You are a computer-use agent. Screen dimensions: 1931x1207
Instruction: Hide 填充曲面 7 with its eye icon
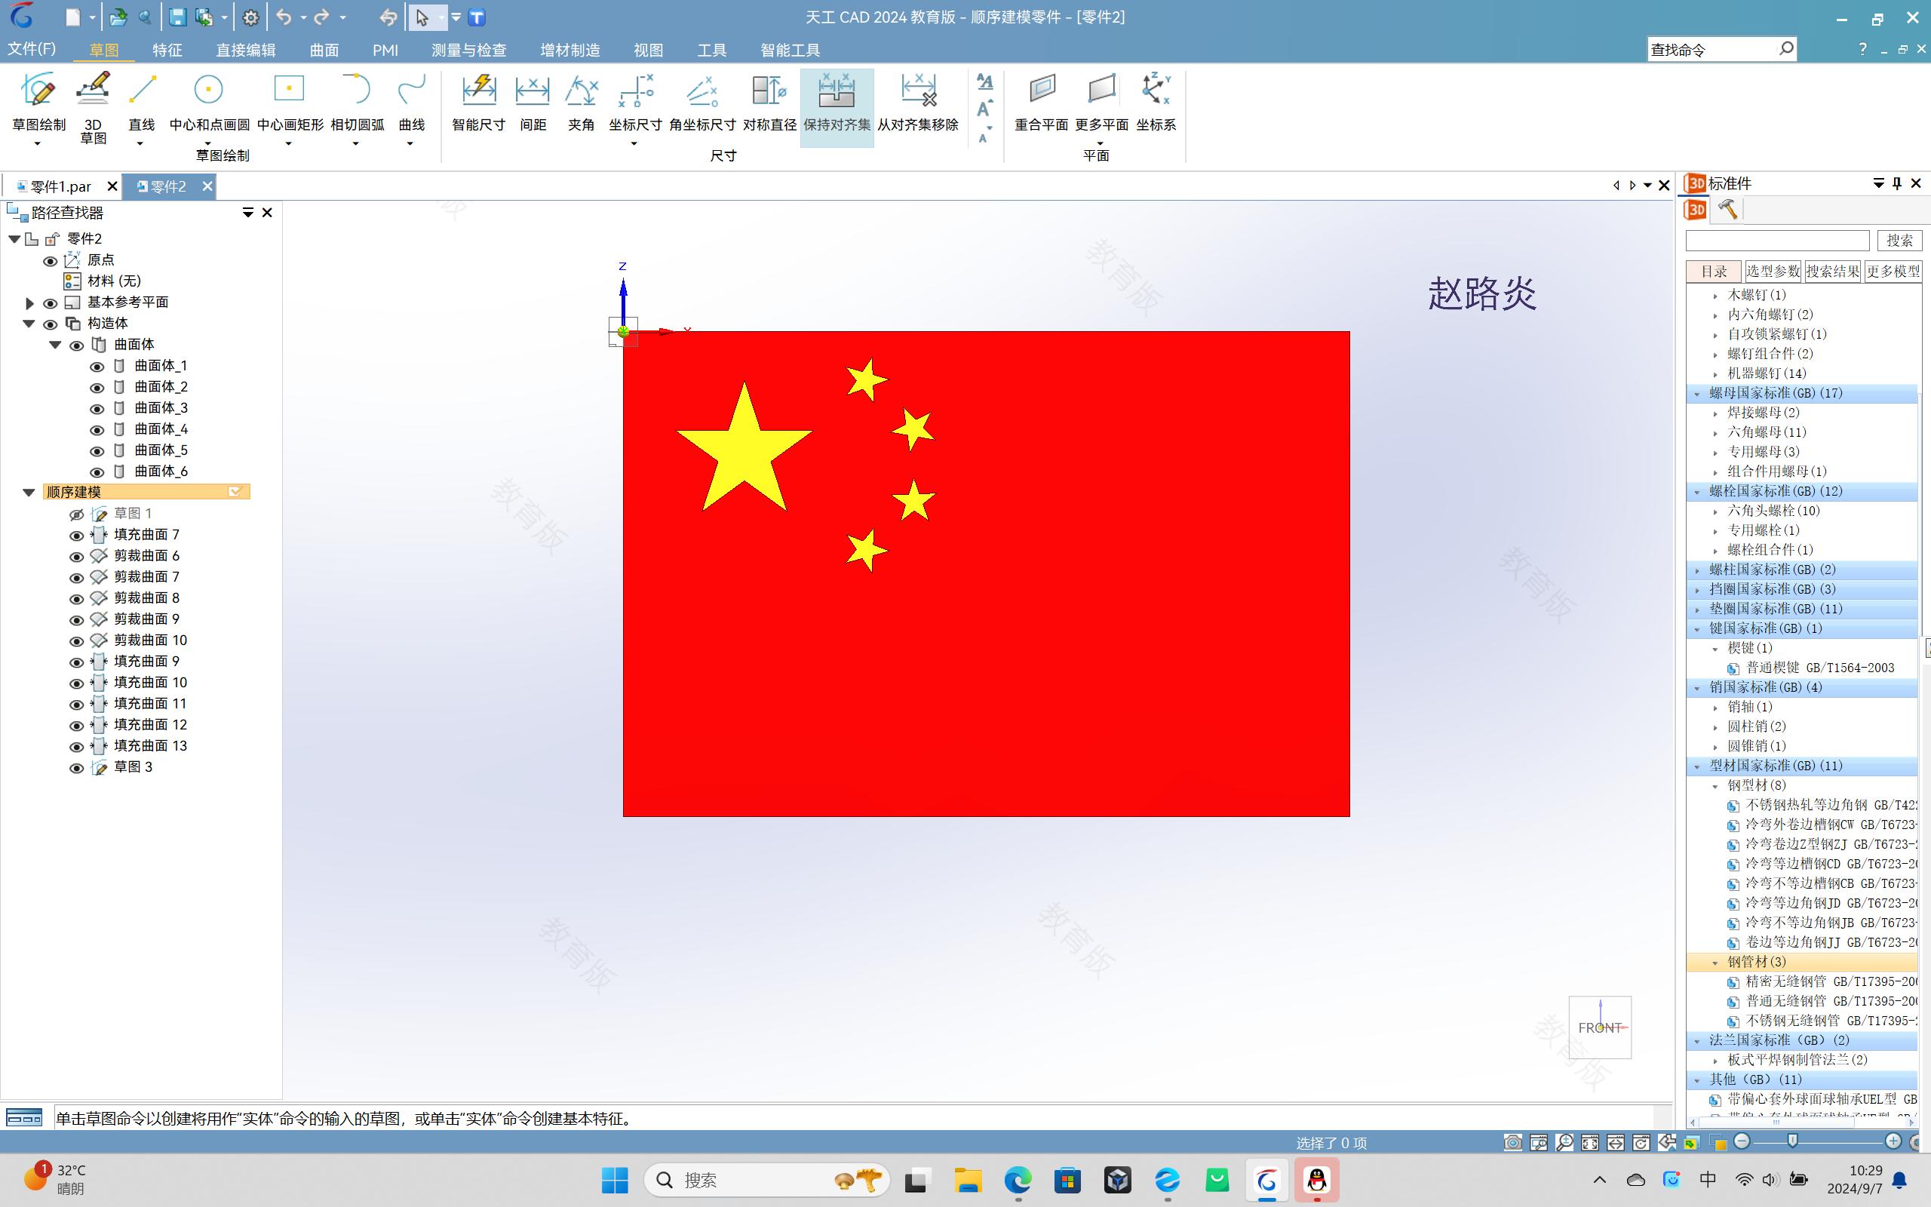(77, 536)
